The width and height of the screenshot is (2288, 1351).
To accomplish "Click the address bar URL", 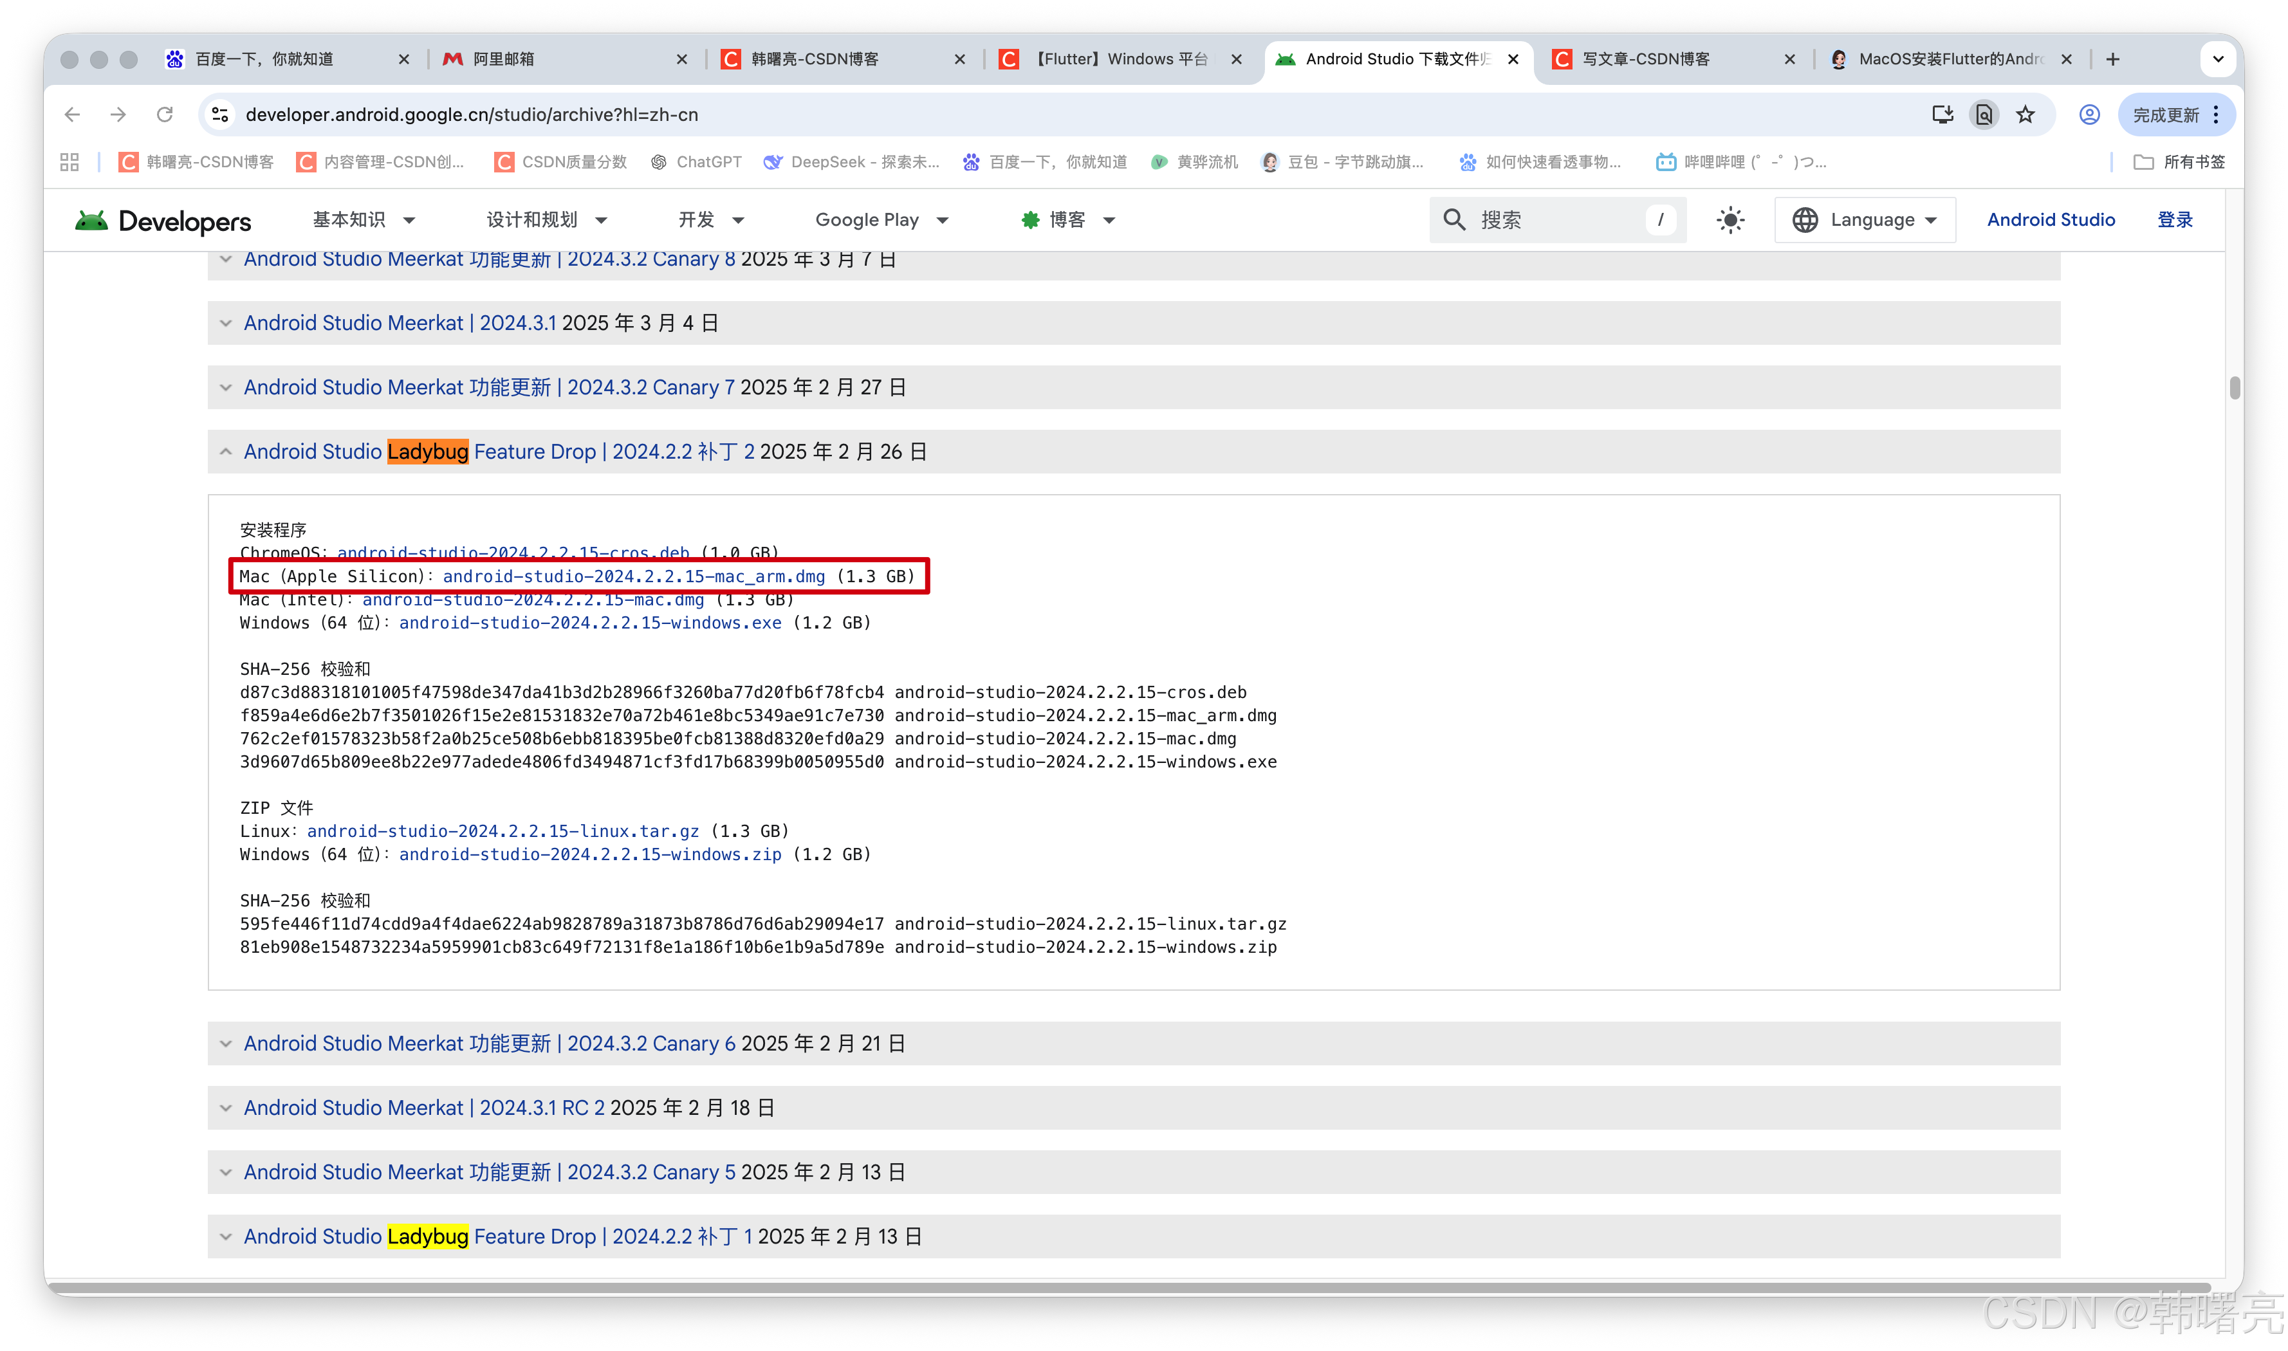I will (x=472, y=115).
